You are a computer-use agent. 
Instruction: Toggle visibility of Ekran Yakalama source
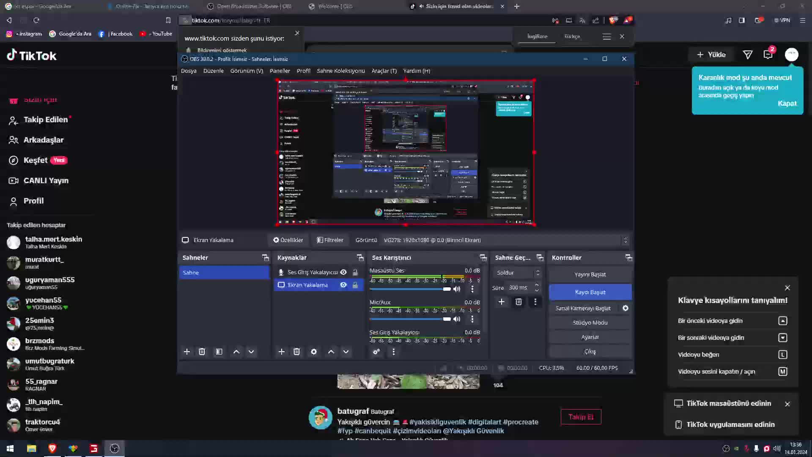pyautogui.click(x=343, y=285)
